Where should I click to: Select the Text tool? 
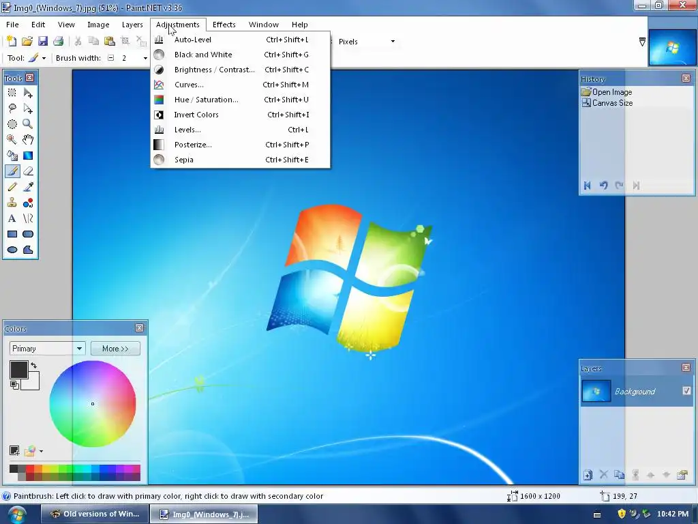click(x=12, y=218)
